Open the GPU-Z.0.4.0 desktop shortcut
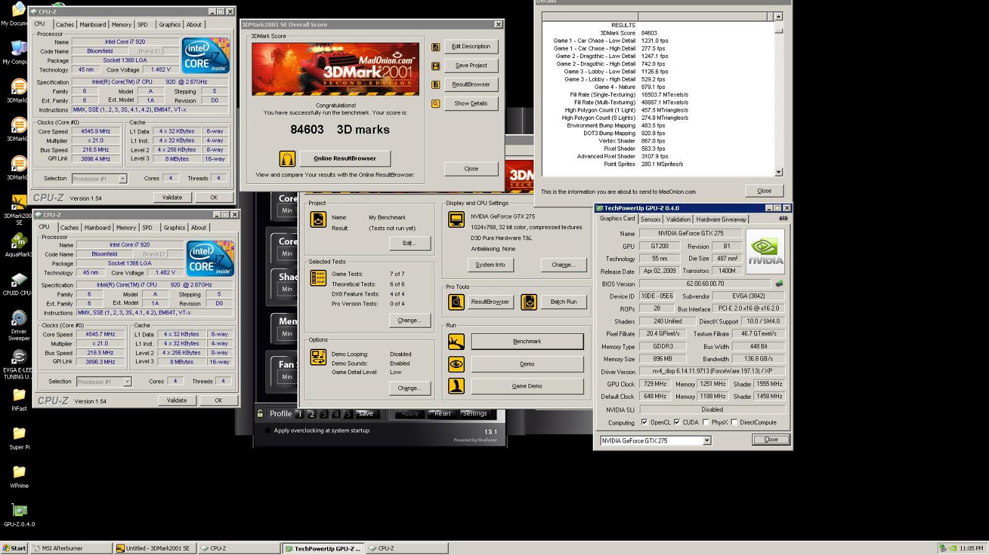 (19, 515)
